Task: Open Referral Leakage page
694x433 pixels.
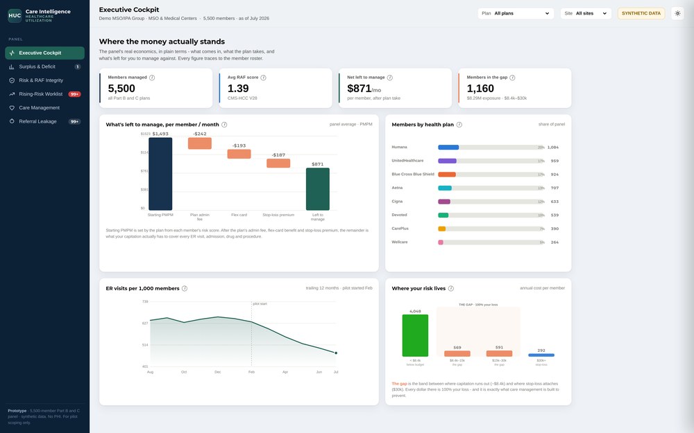Action: (x=44, y=121)
